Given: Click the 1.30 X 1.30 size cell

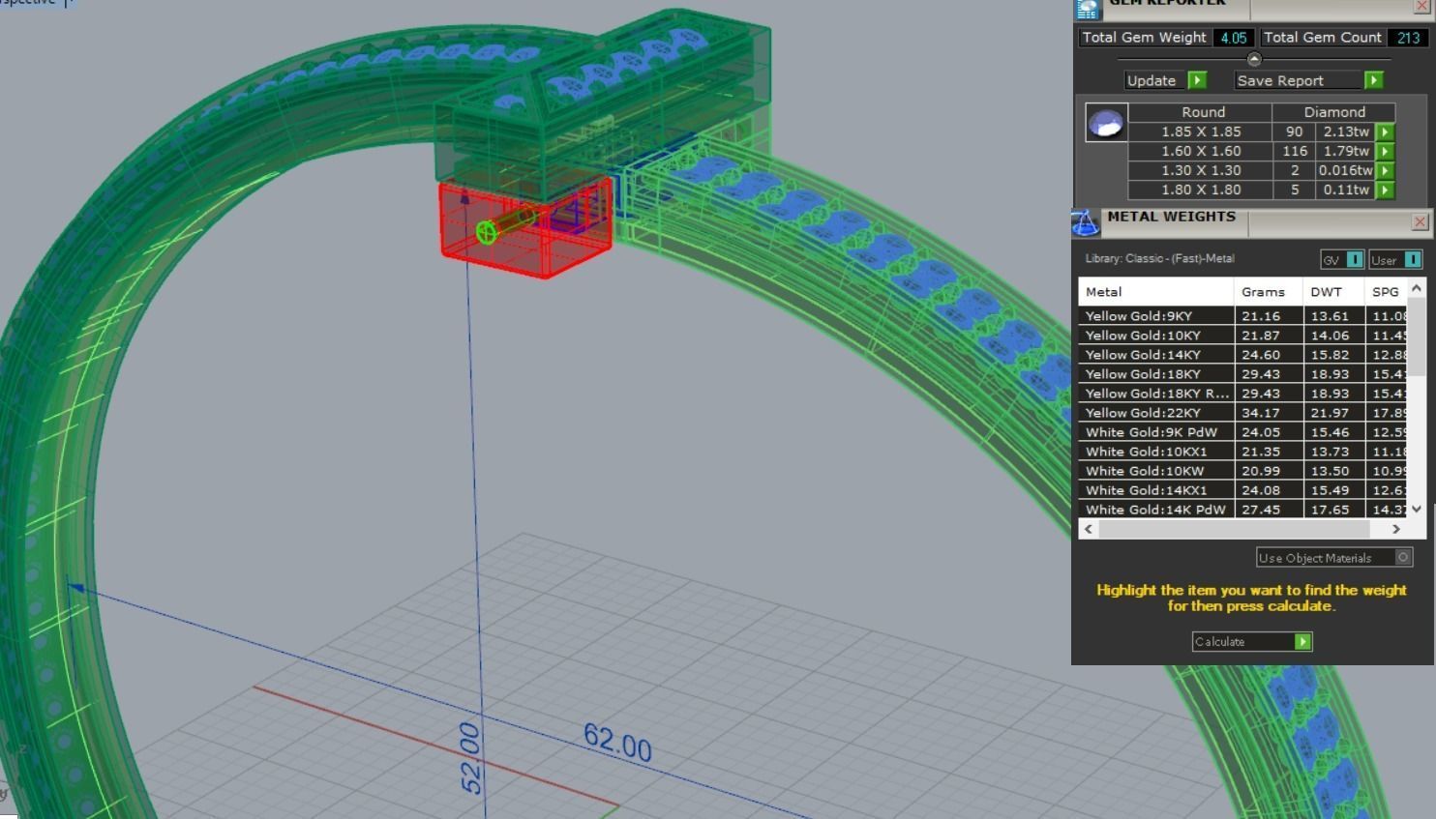Looking at the screenshot, I should click(x=1201, y=171).
